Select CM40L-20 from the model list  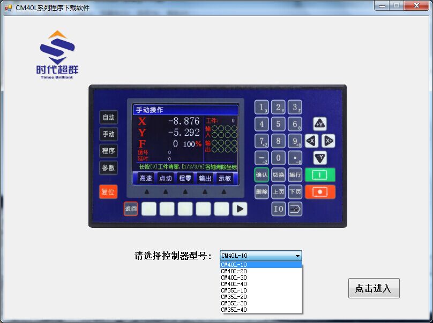click(234, 271)
